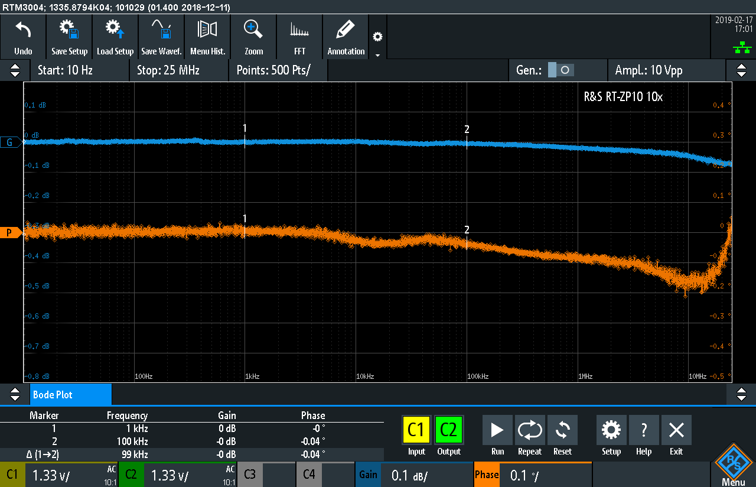756x487 pixels.
Task: Select the Gain 0.1 dB/ scale field
Action: coord(413,475)
